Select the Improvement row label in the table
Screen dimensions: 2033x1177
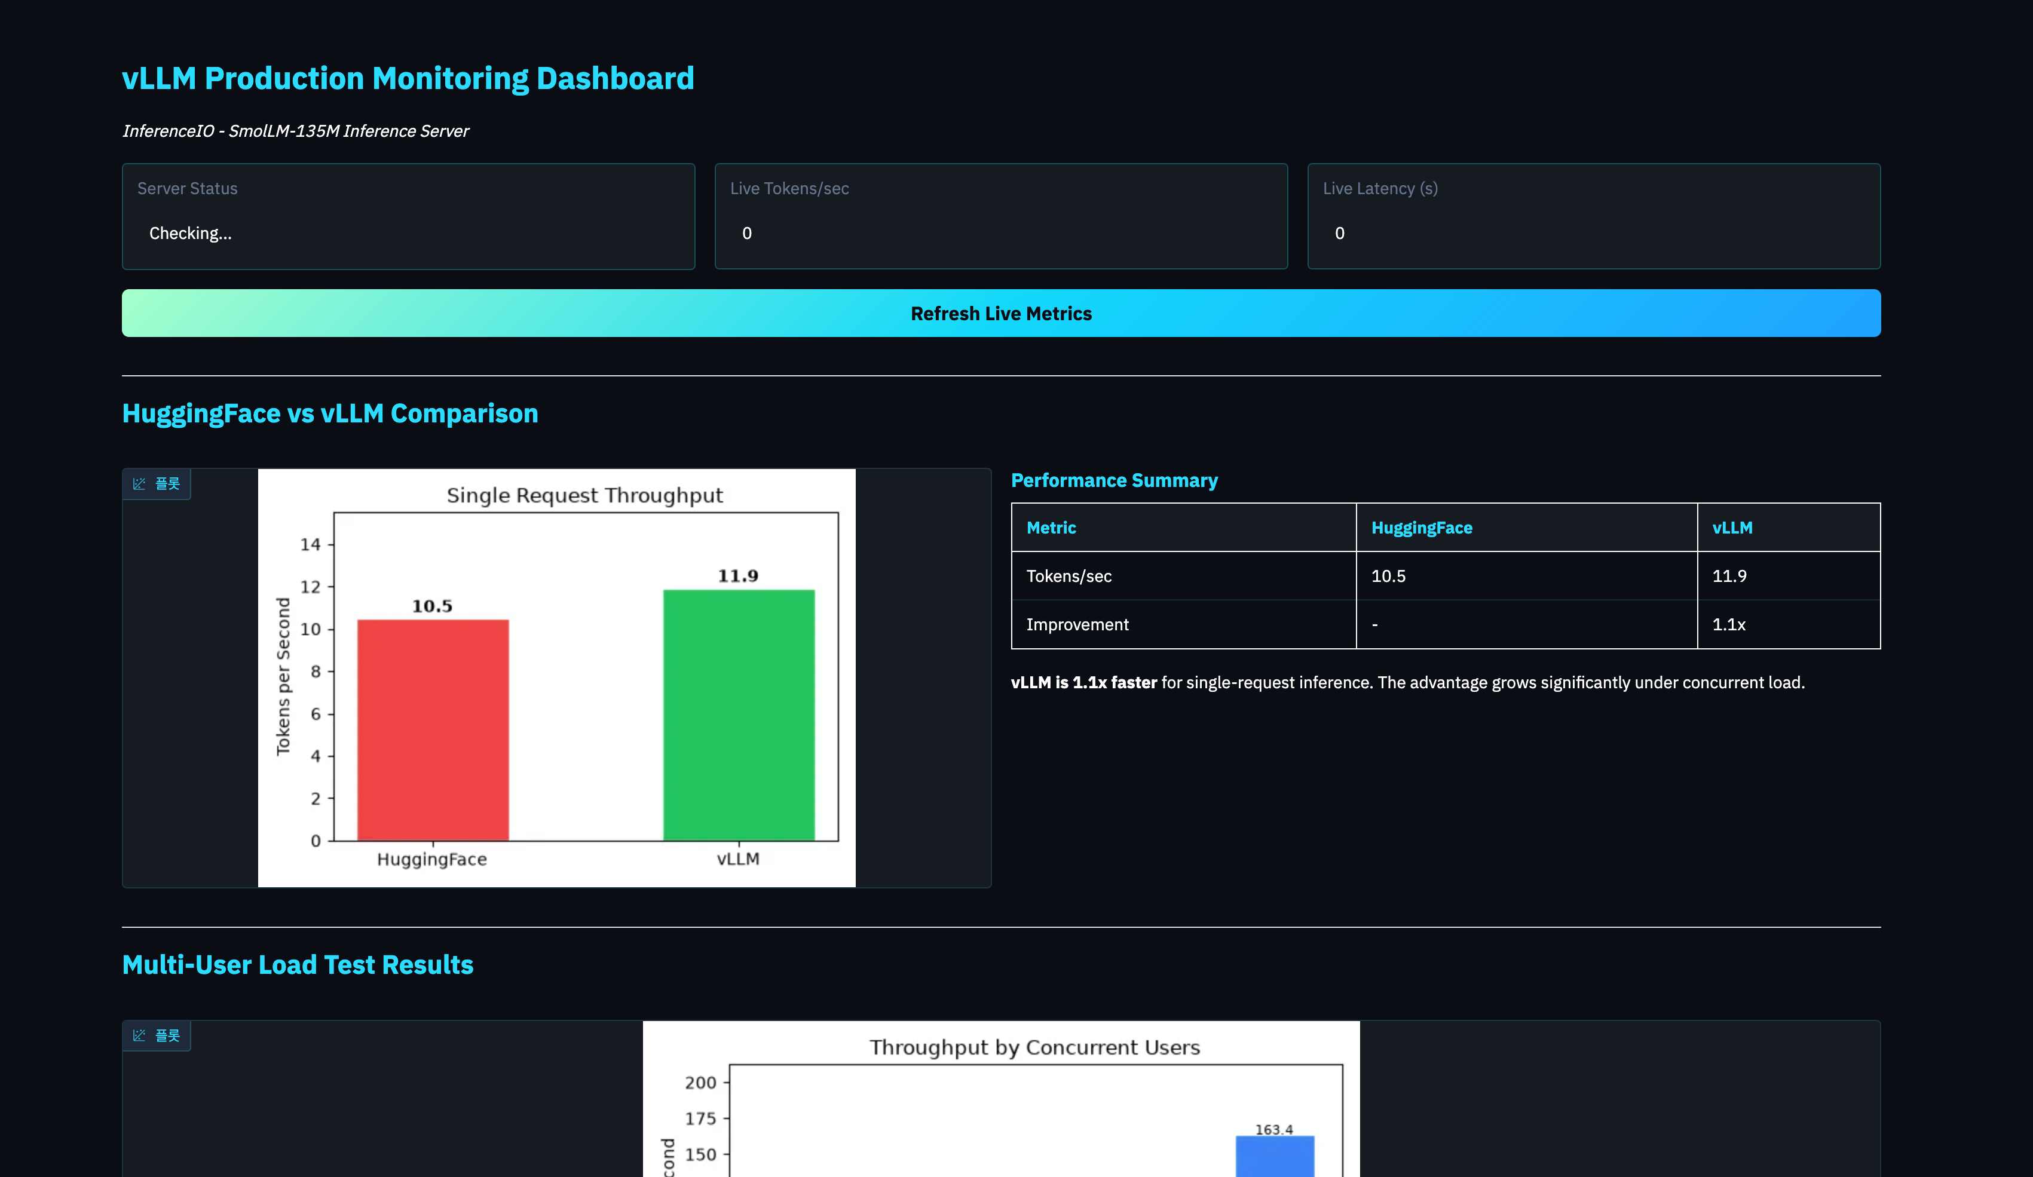[x=1077, y=624]
